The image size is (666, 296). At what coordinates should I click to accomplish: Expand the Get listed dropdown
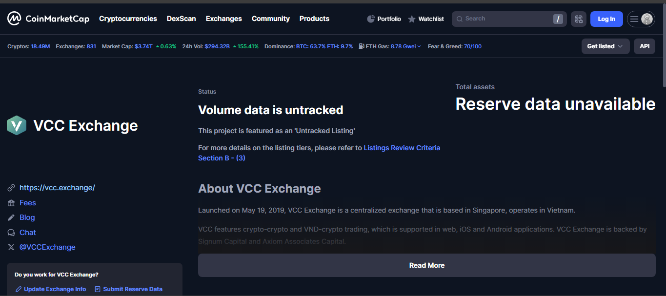605,46
